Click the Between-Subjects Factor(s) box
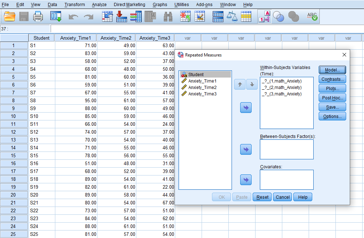Screen dimensions: 364x238 (x=287, y=149)
